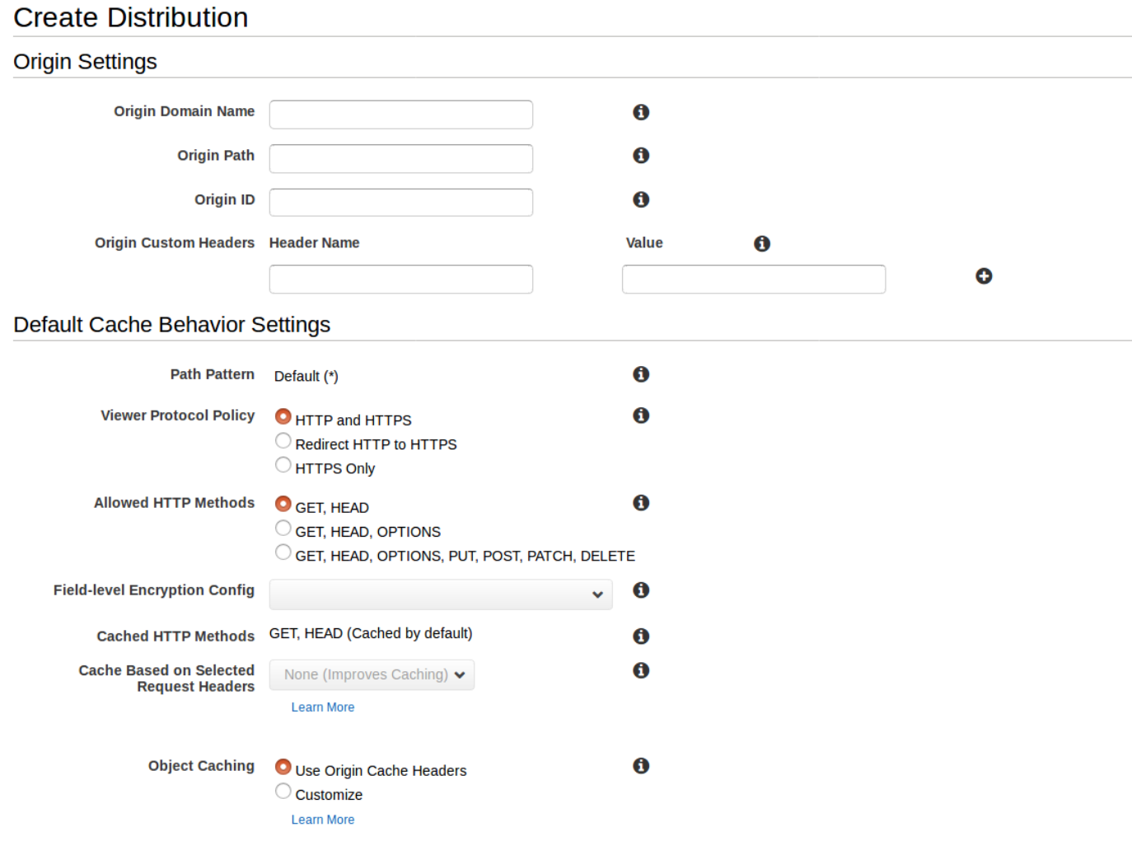Viewport: 1132px width, 841px height.
Task: Click info icon for Field-level Encryption Config
Action: (641, 590)
